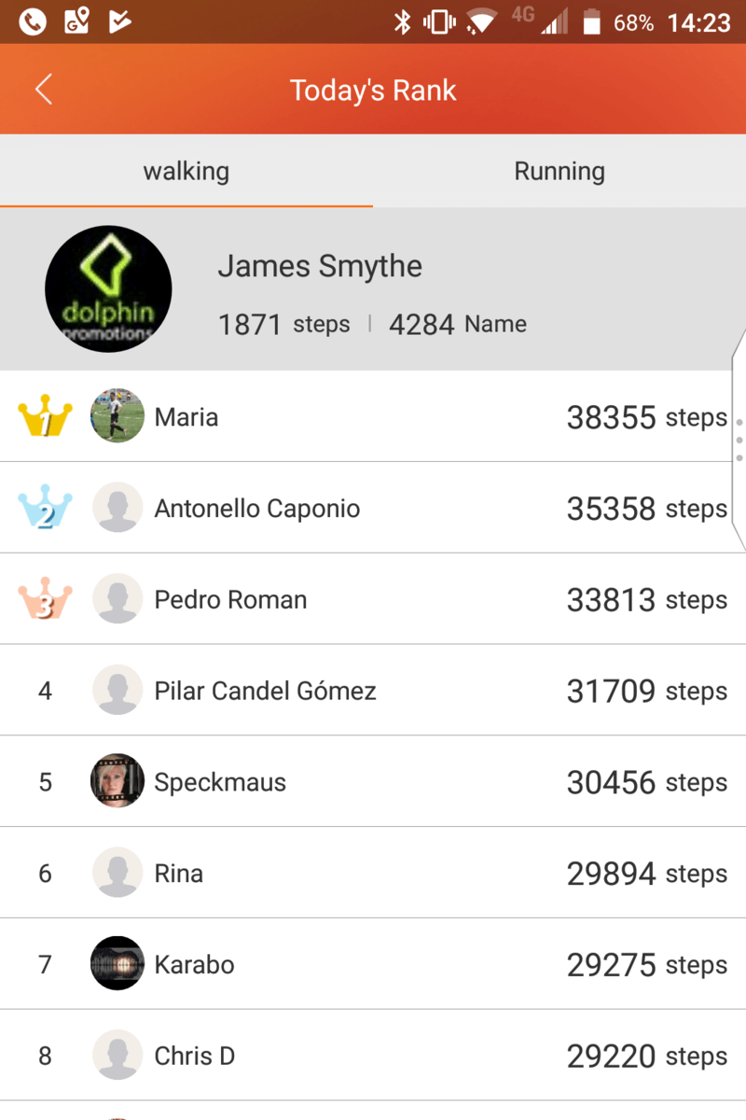
Task: Open Pilar Candel Gómez's ranking entry
Action: (373, 691)
